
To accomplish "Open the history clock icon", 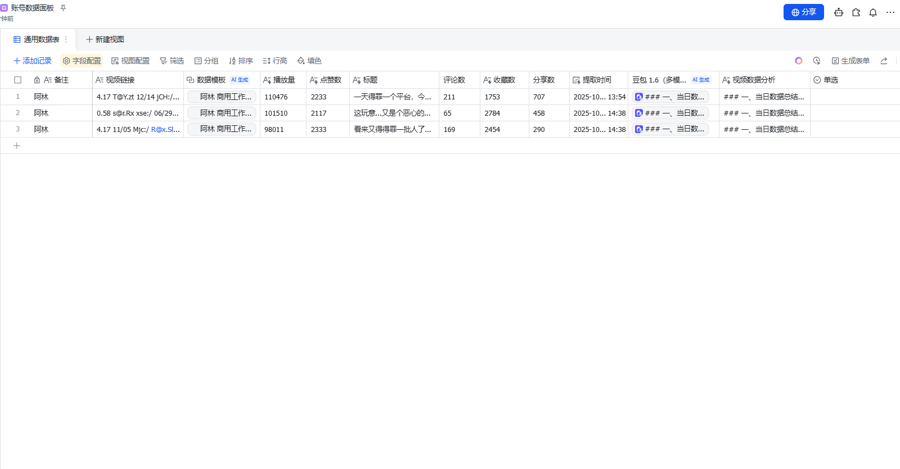I will pos(817,61).
